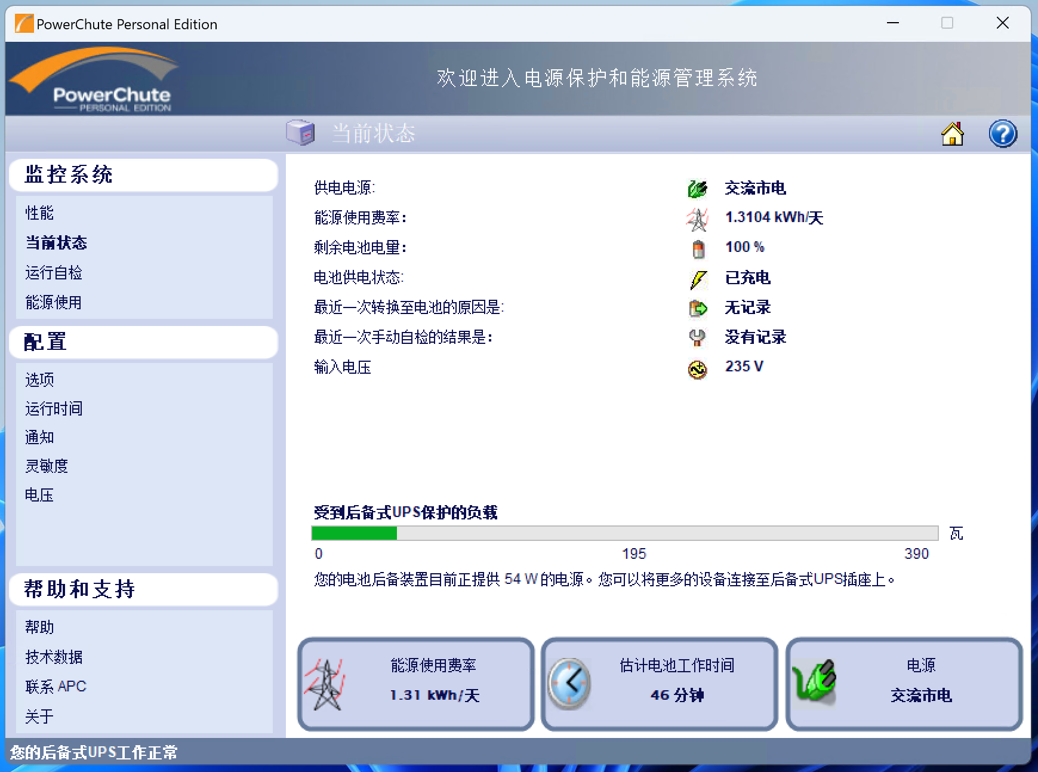Click the wrench self-test icon
1038x772 pixels.
[x=698, y=337]
